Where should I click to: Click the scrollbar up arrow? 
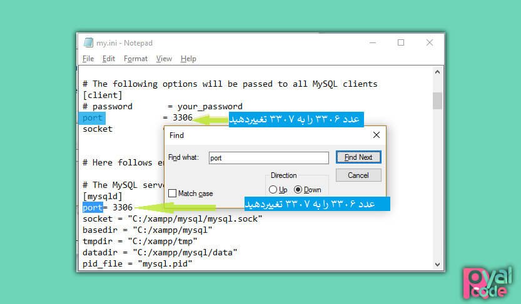437,72
